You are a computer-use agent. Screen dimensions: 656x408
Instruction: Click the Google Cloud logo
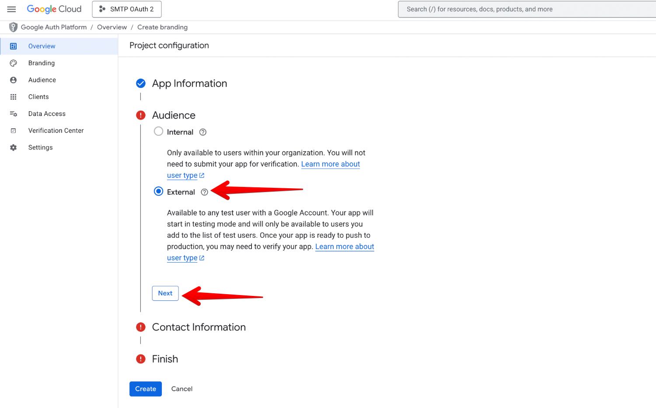click(x=54, y=9)
